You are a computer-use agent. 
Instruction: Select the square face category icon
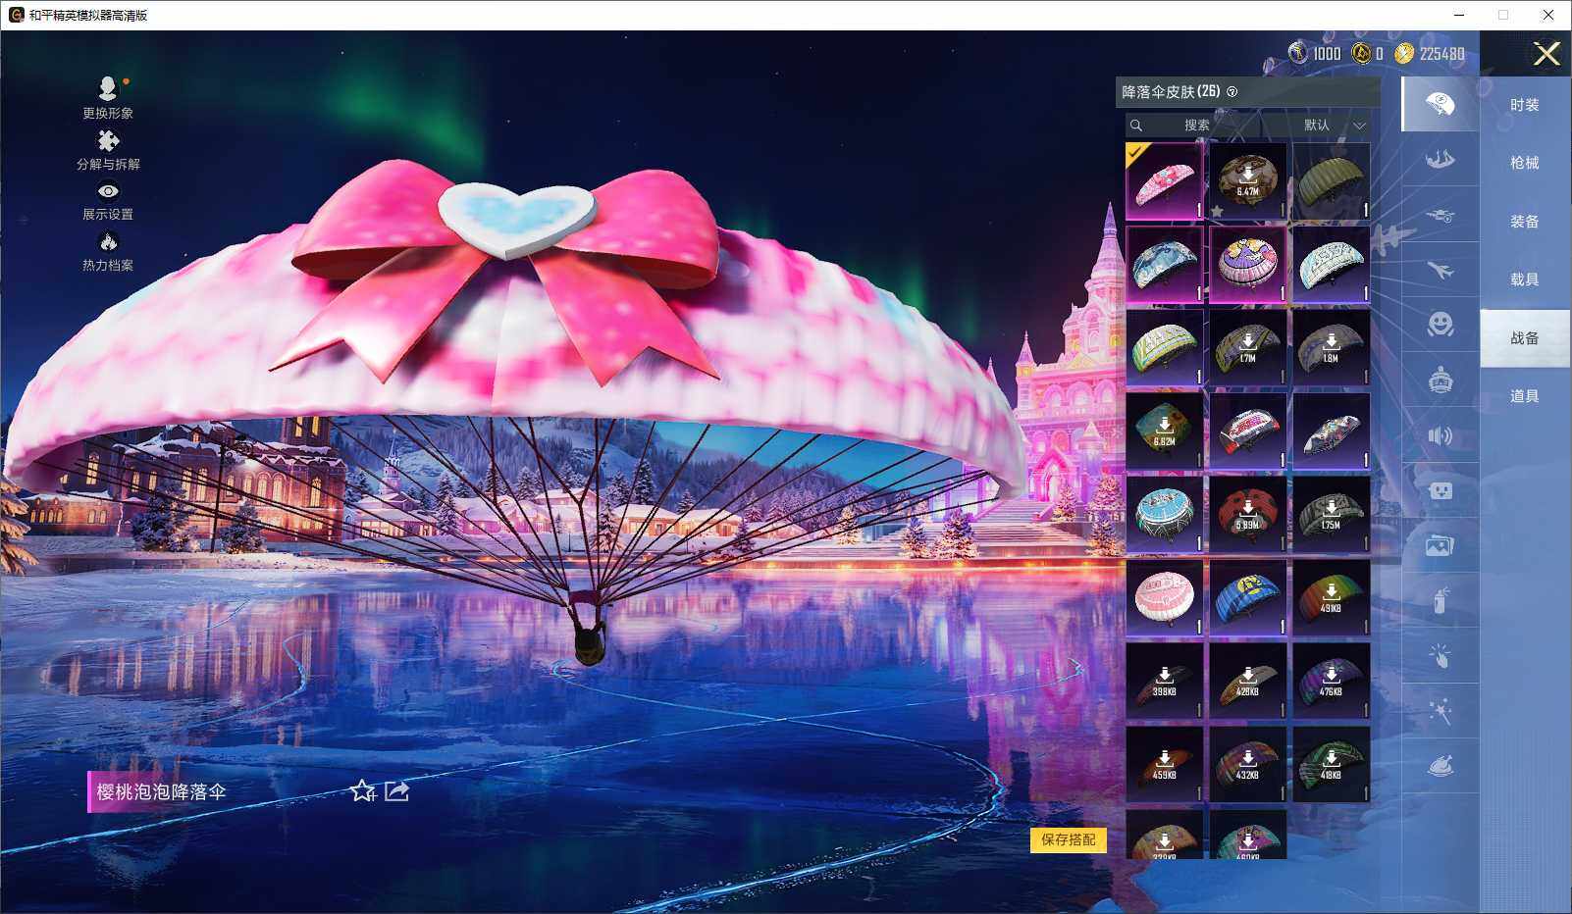[1441, 490]
